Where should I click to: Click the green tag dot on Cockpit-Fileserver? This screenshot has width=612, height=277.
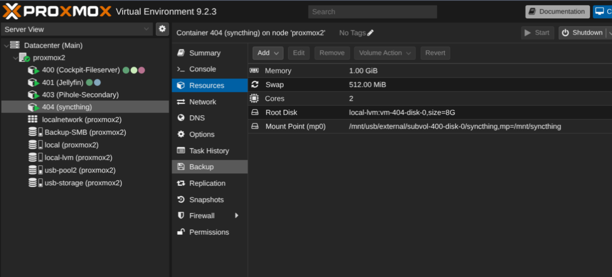pos(126,70)
